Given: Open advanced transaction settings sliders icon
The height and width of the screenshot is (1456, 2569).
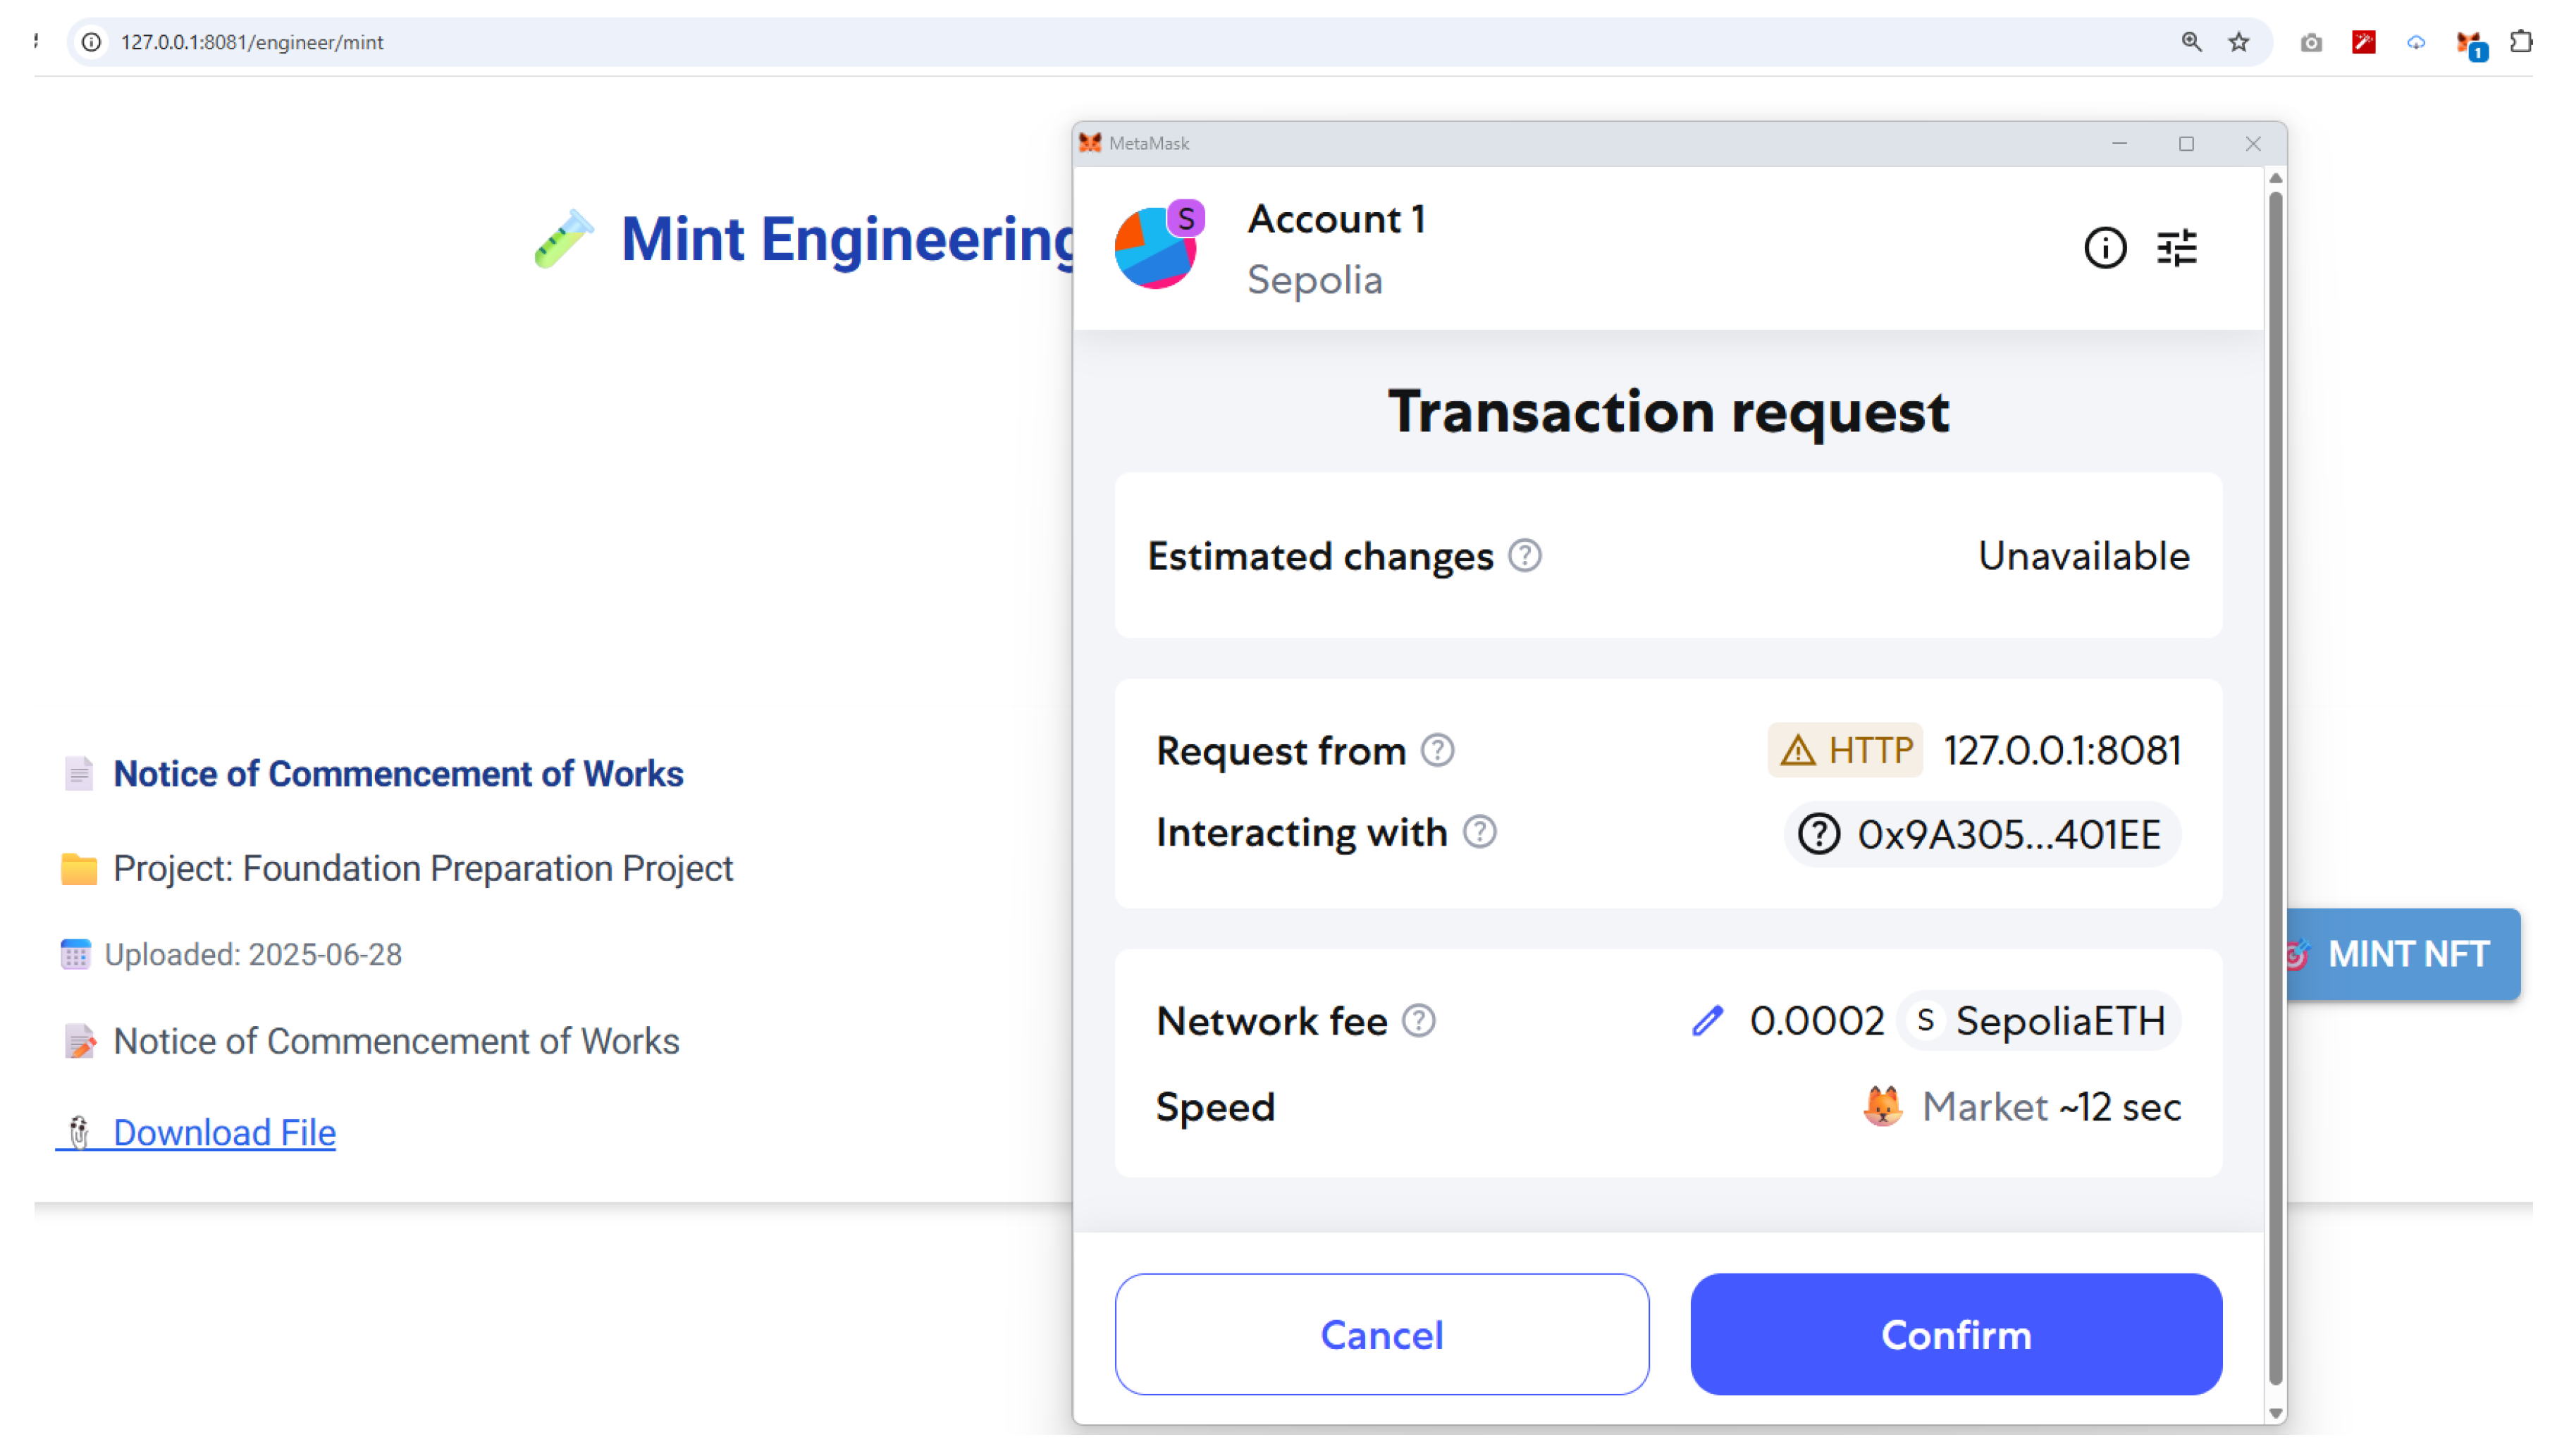Looking at the screenshot, I should coord(2176,248).
